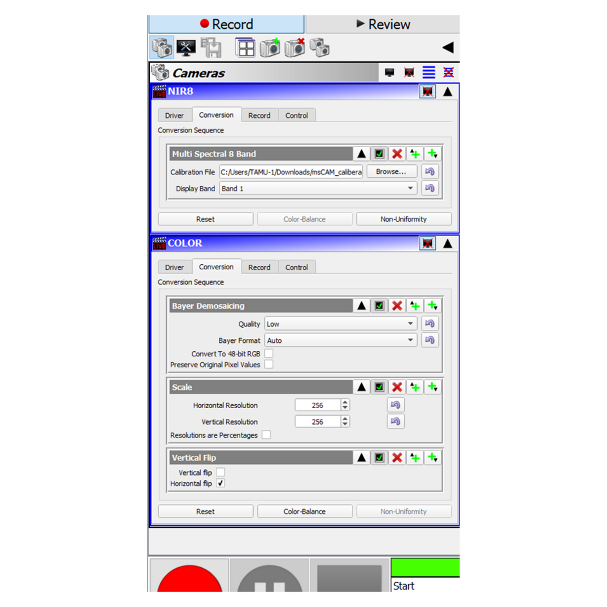This screenshot has width=607, height=607.
Task: Click Browse for calibration file
Action: point(391,172)
